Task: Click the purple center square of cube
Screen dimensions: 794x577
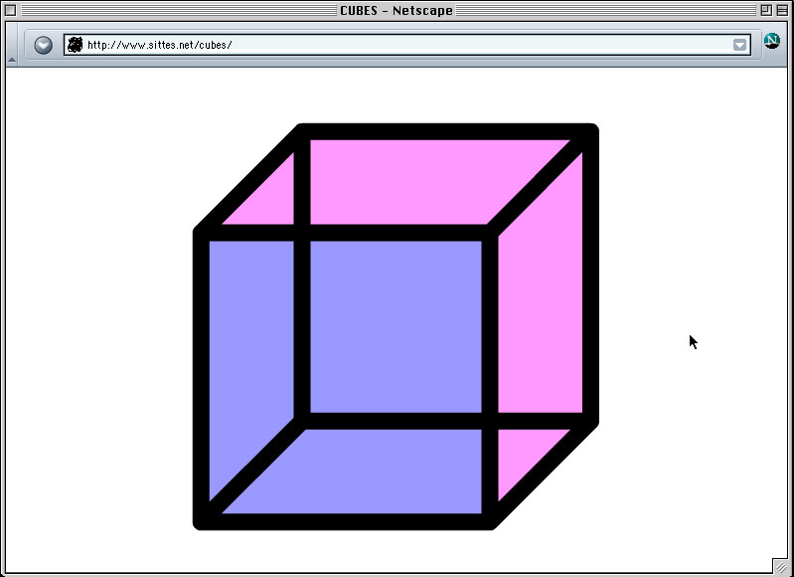Action: click(396, 326)
